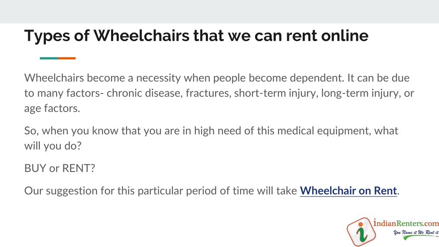This screenshot has width=439, height=247.
Task: Click the IndianRenters.com brand text
Action: [x=406, y=223]
